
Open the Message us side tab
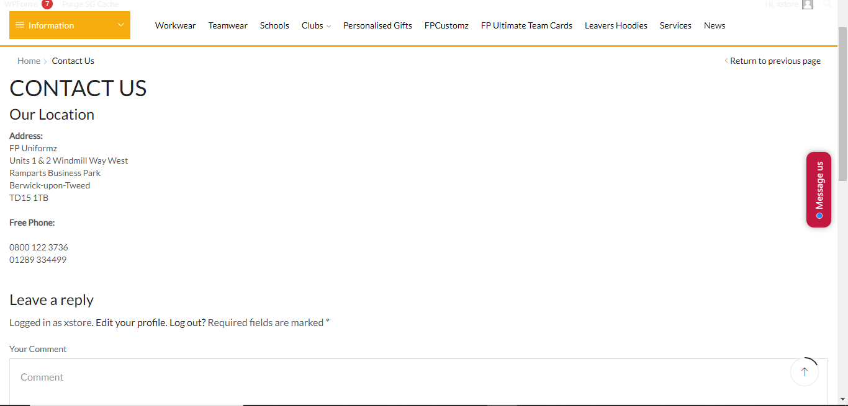pos(819,190)
